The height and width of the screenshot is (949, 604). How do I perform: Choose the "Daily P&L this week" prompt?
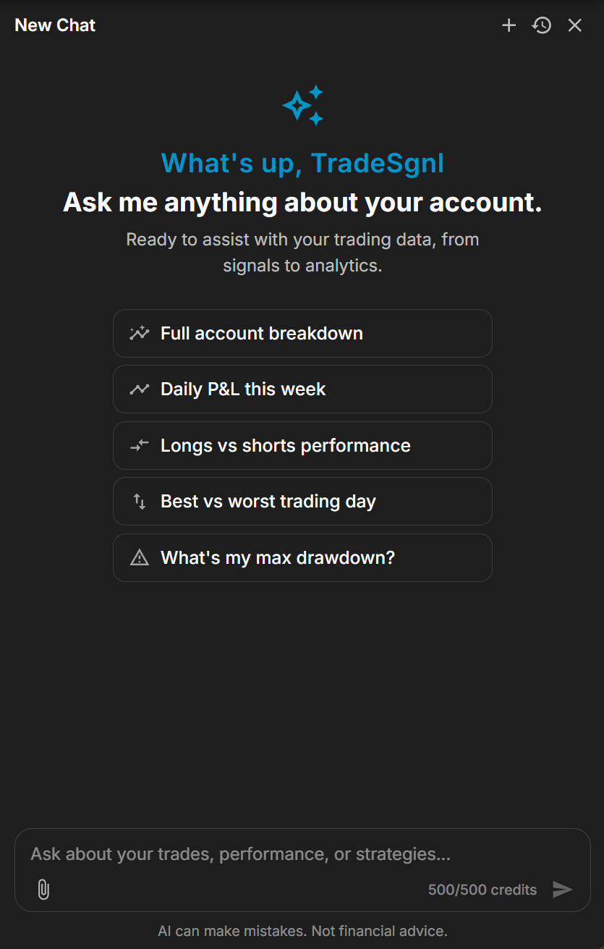click(x=302, y=389)
